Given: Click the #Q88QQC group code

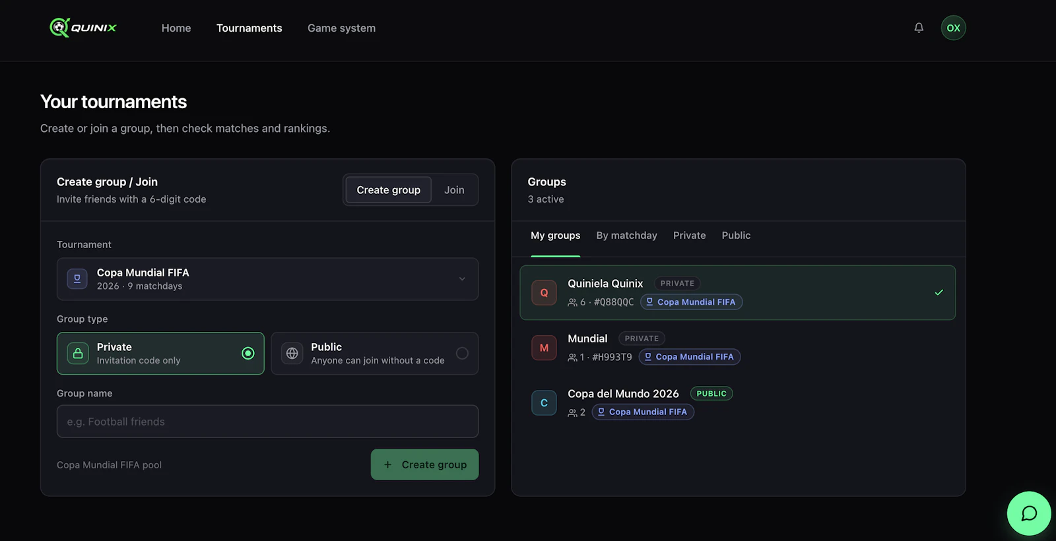Looking at the screenshot, I should pos(614,302).
